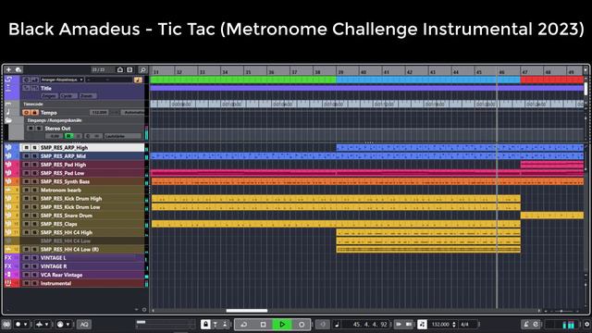Open the Cycle dropdown on Title track
This screenshot has height=333, width=592.
[x=68, y=96]
